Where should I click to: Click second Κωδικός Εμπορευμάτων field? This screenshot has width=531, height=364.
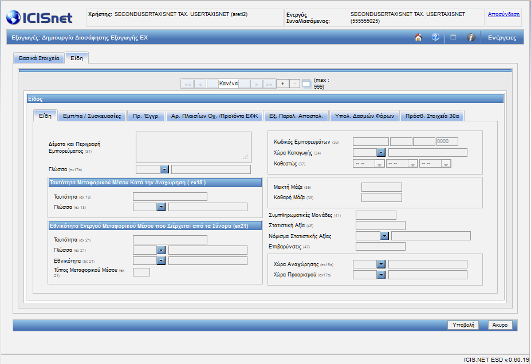click(401, 141)
